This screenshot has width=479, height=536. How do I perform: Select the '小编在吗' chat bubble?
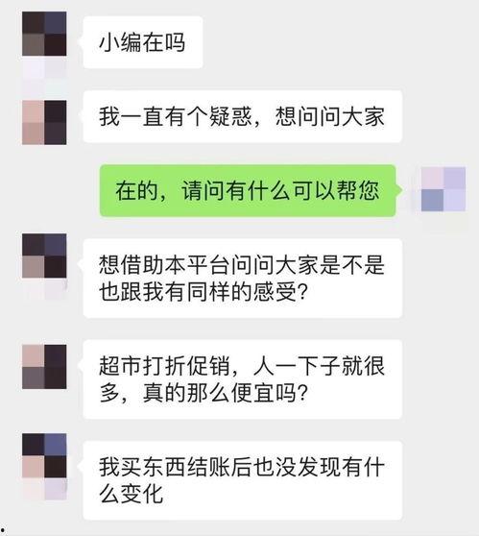pyautogui.click(x=143, y=42)
